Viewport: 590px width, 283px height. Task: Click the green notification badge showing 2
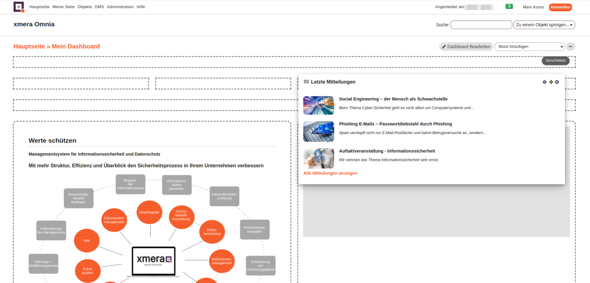coord(509,7)
